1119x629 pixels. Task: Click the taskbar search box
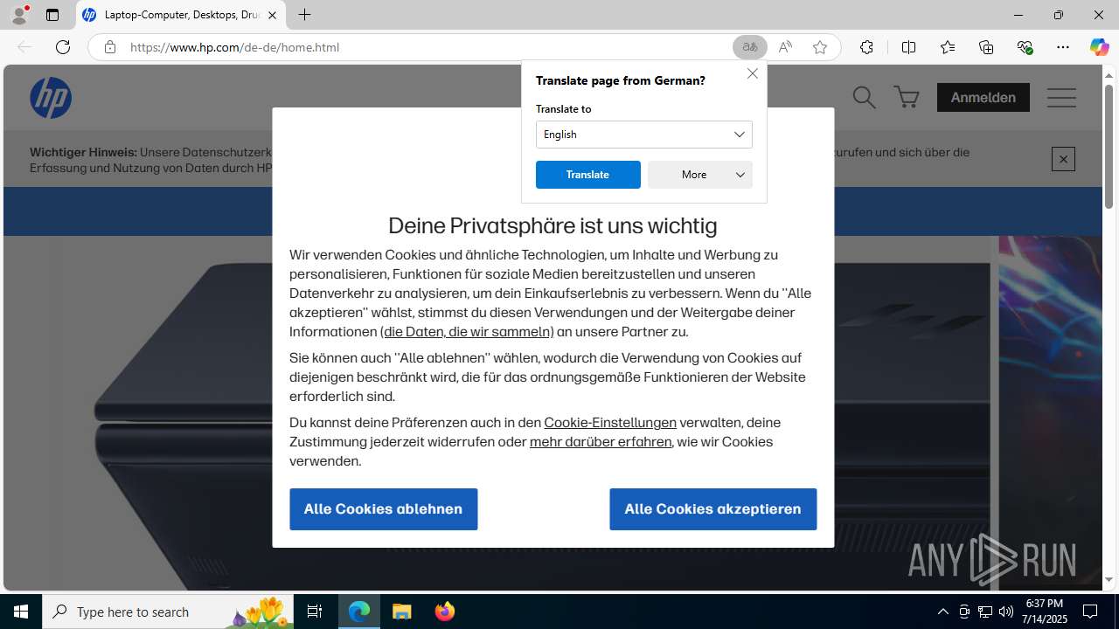coord(166,612)
